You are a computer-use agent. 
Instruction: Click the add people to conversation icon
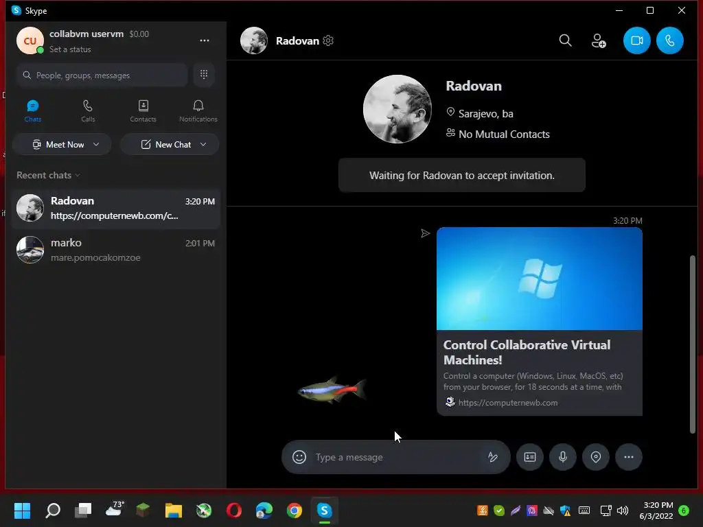pos(599,40)
